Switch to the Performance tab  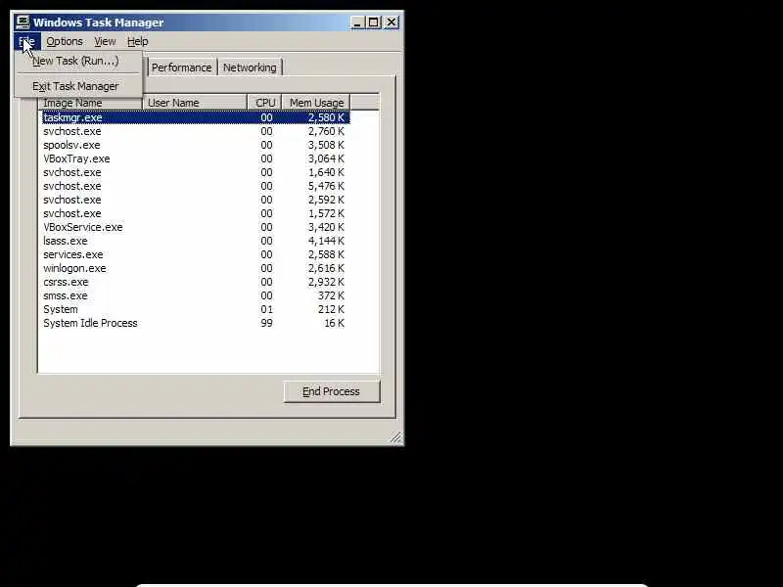[x=181, y=68]
